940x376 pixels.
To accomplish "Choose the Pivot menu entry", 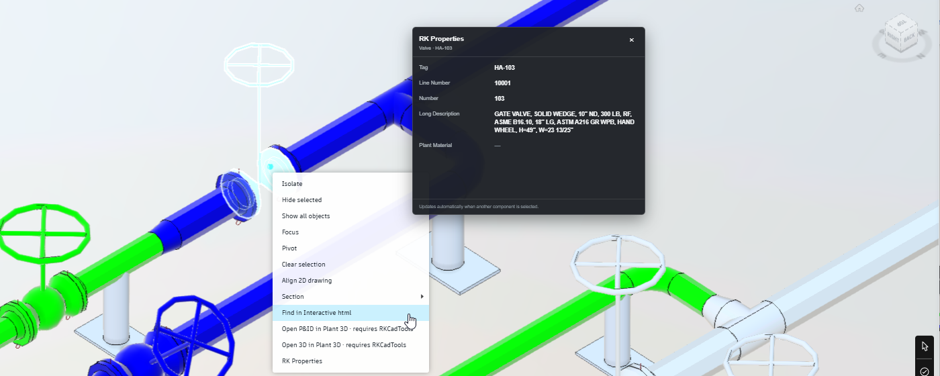I will point(350,248).
